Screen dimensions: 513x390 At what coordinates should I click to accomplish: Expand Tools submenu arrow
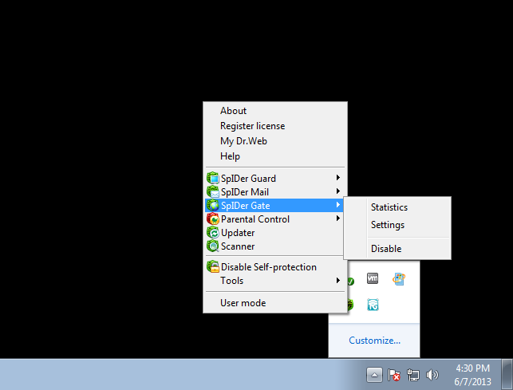[x=338, y=280]
